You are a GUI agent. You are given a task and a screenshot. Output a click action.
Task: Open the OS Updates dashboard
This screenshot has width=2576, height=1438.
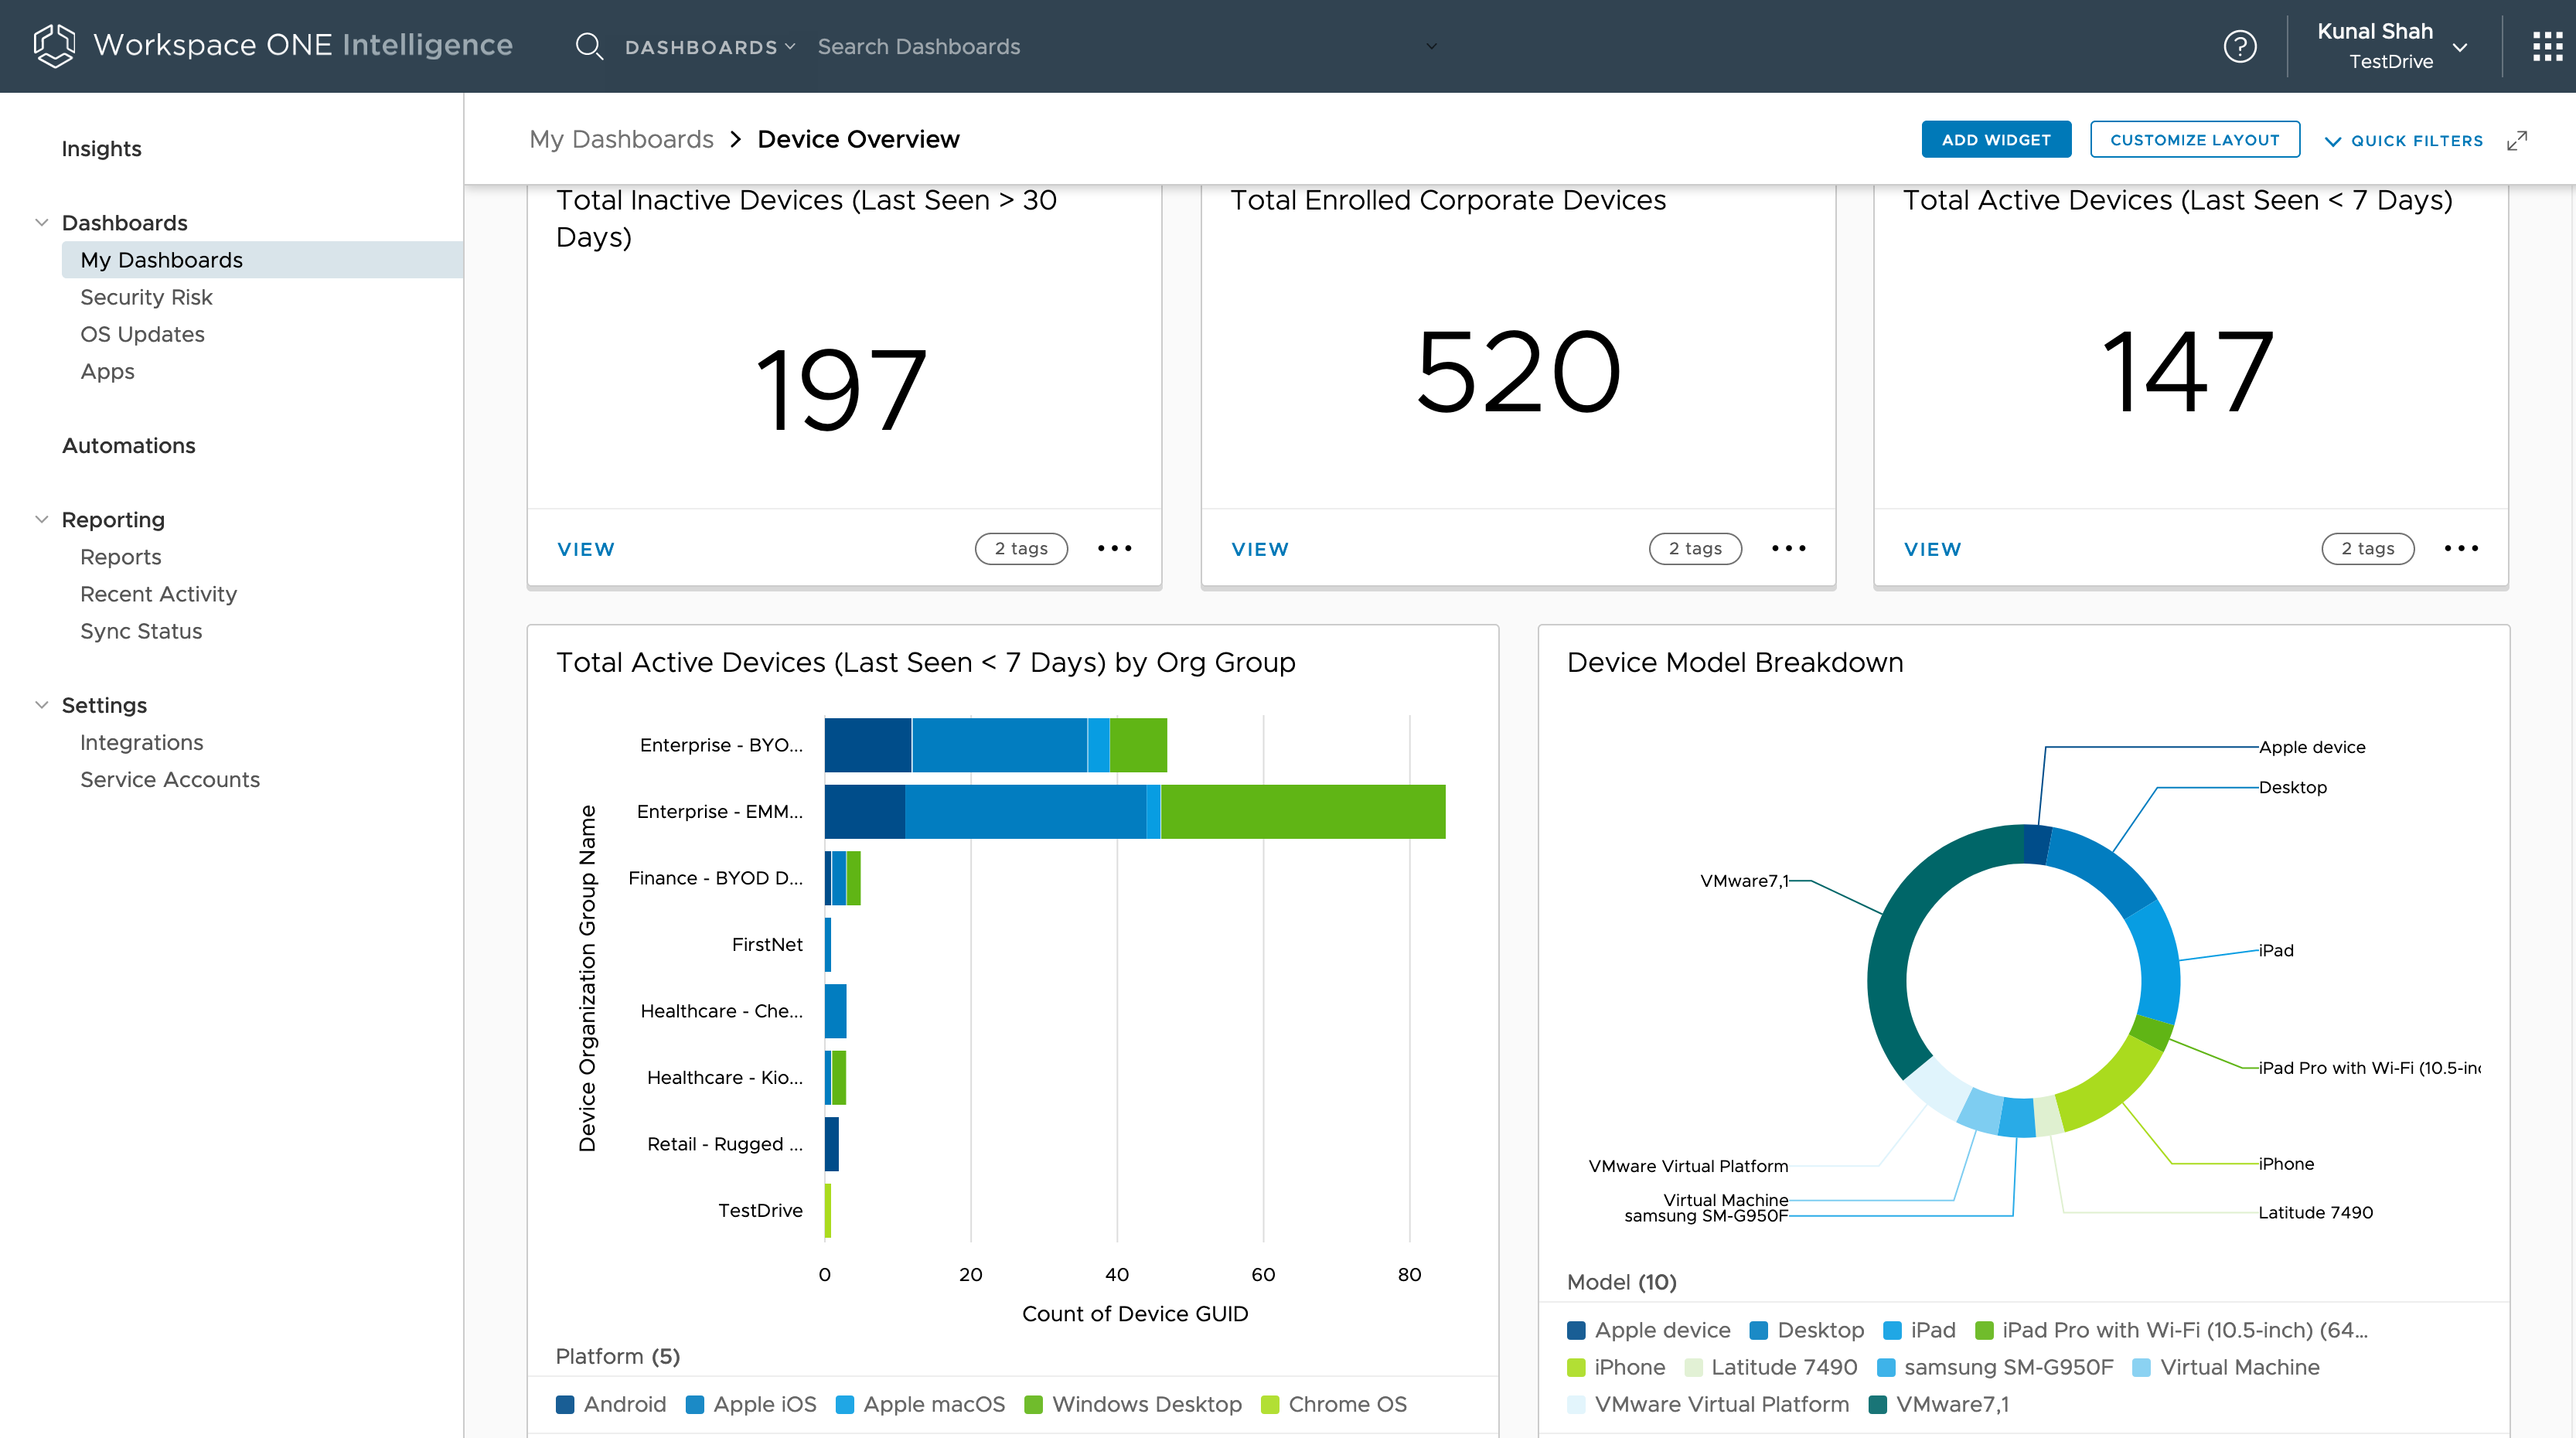[142, 333]
